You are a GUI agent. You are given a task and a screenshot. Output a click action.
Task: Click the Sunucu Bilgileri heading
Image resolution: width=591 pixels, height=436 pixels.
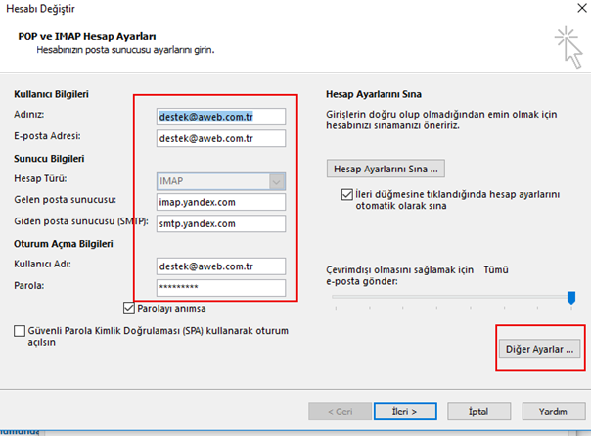(49, 158)
